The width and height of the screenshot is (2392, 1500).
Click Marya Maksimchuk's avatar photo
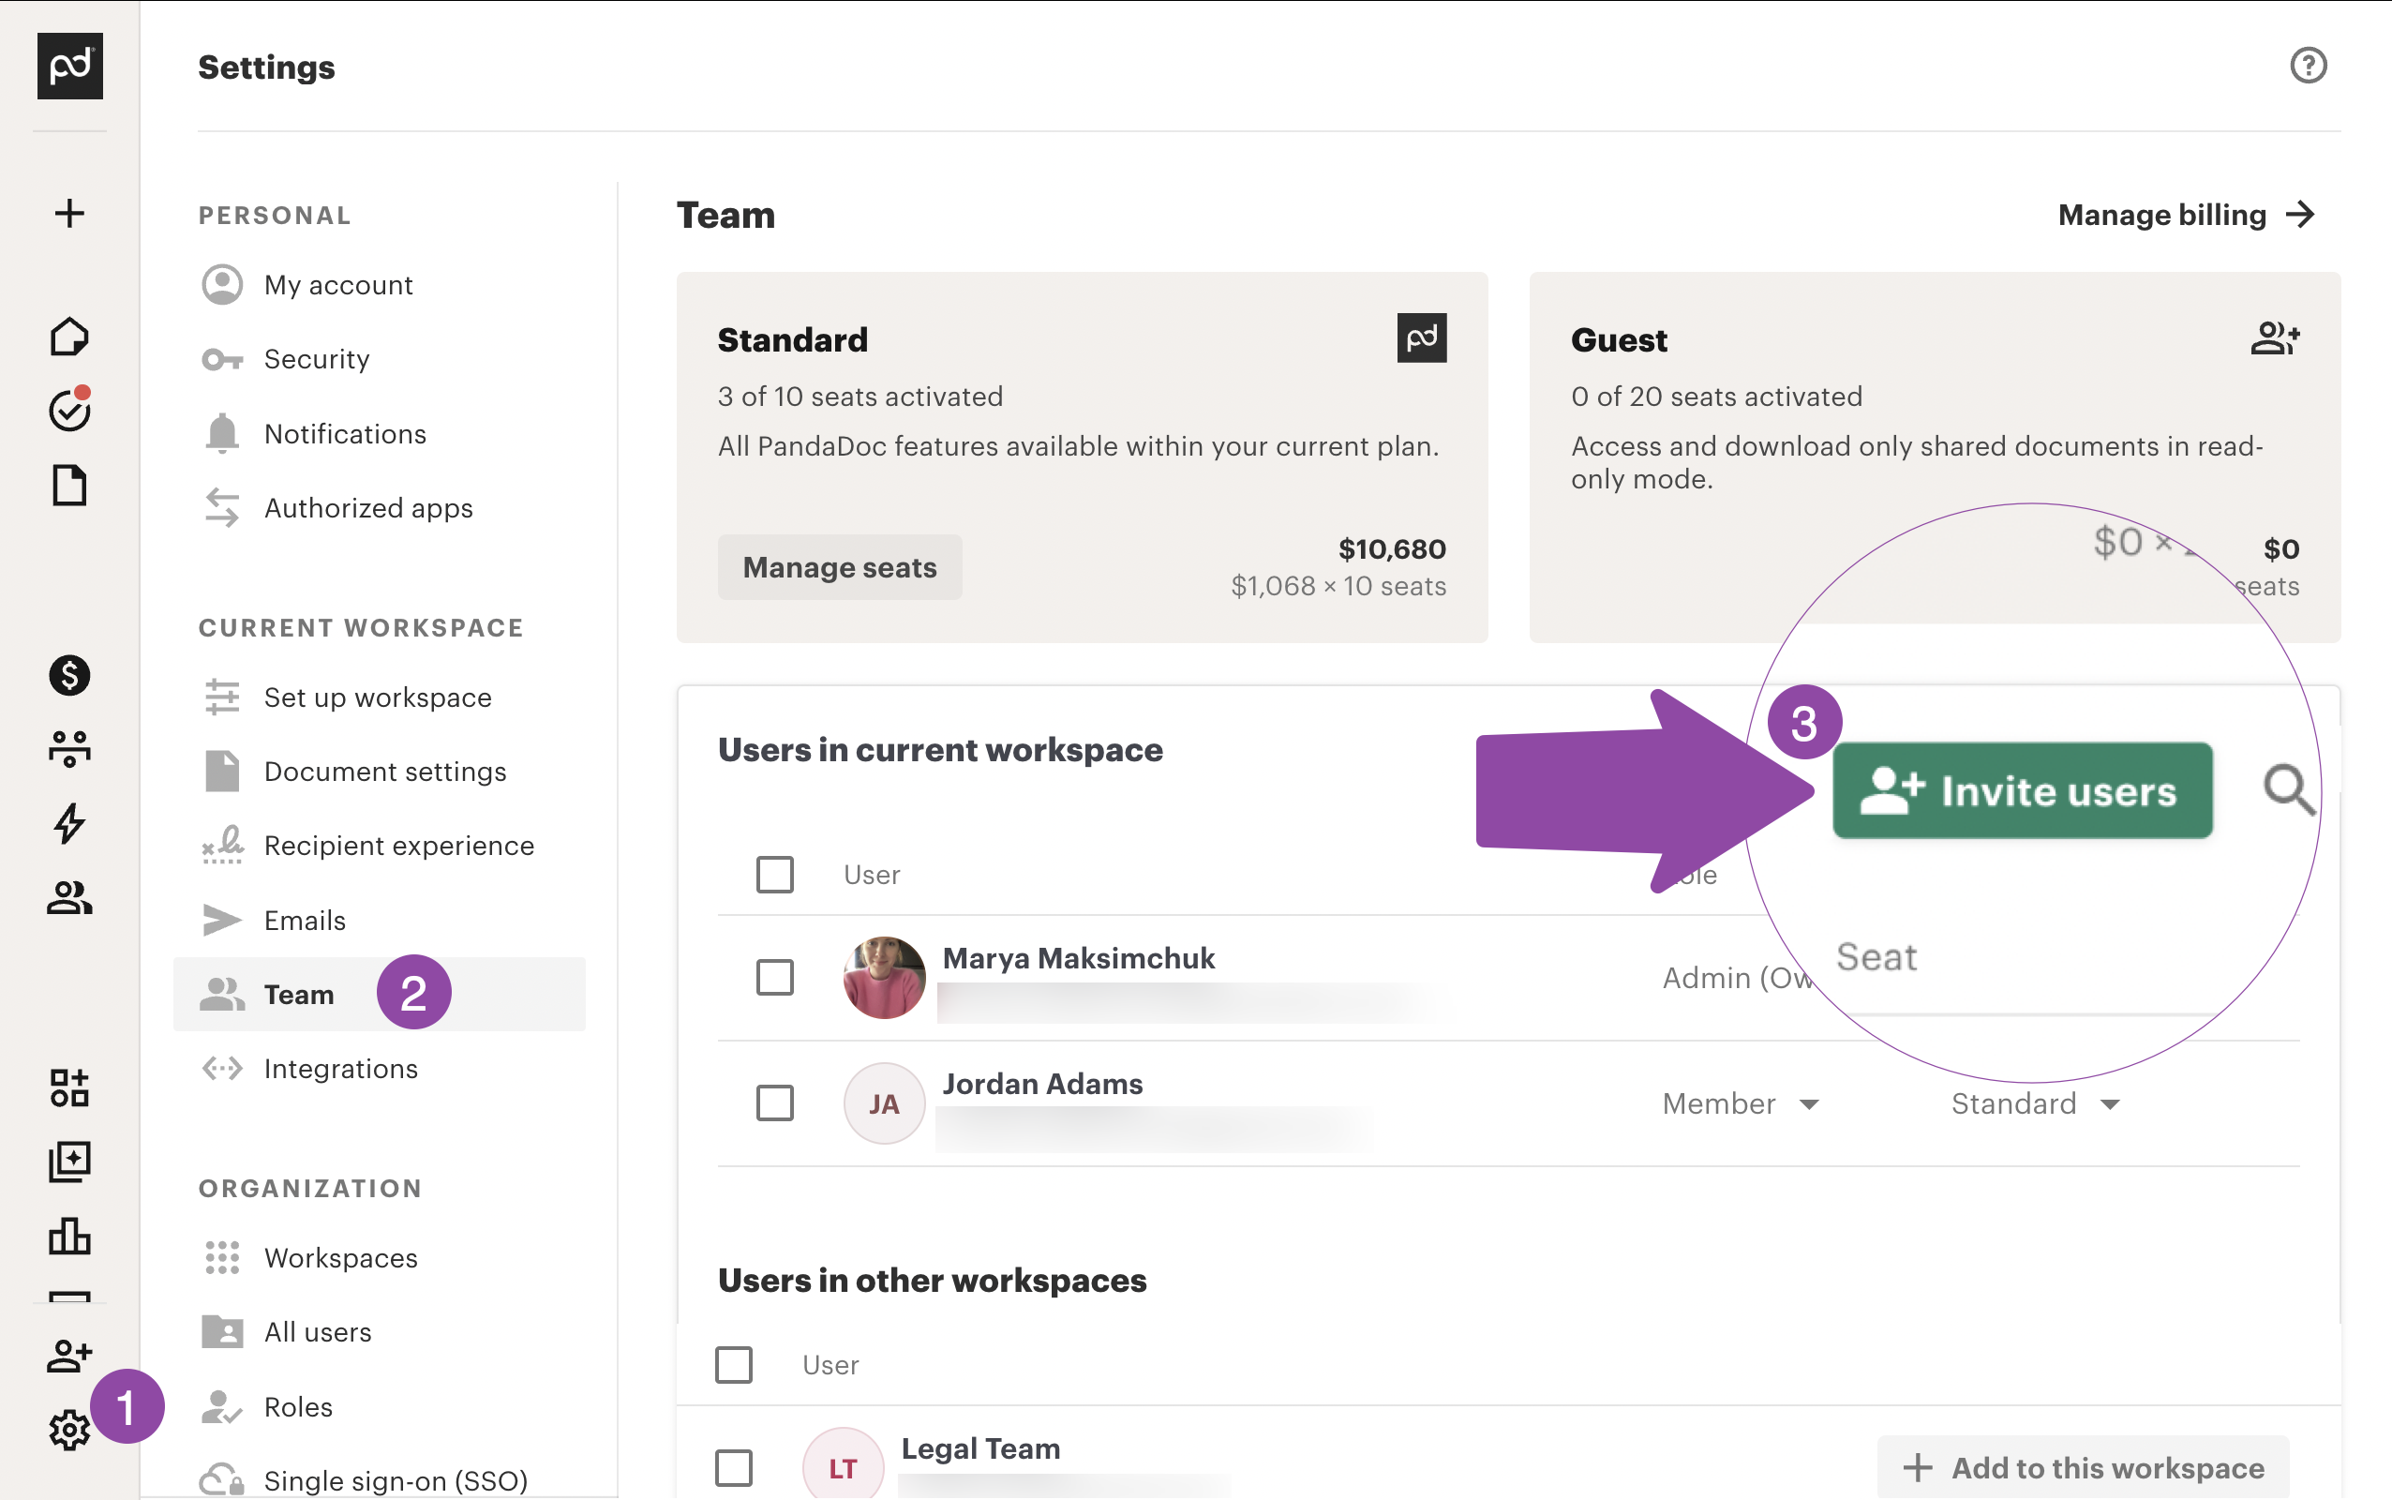point(884,977)
